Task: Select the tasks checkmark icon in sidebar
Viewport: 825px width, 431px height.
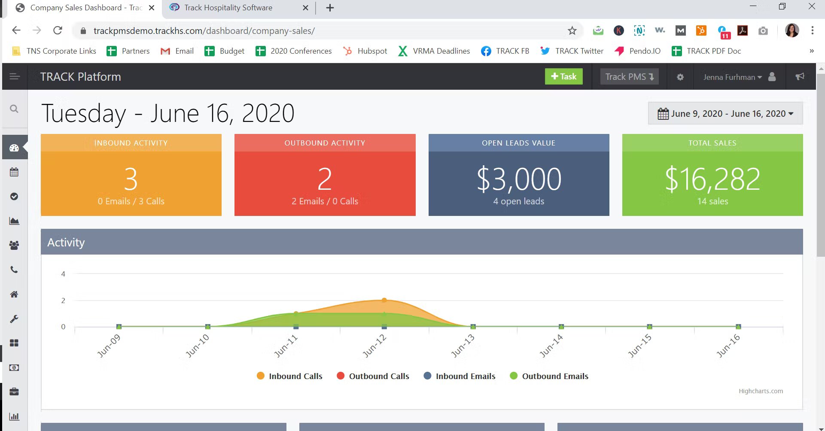Action: point(14,196)
